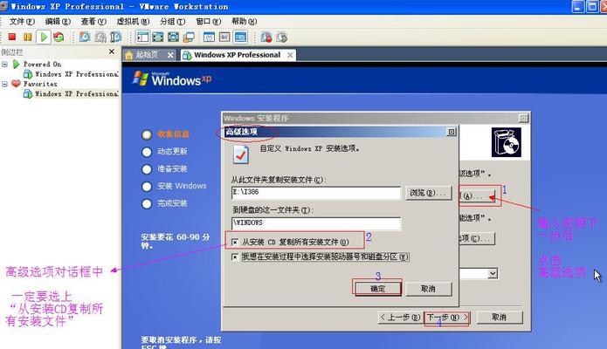This screenshot has width=607, height=349.
Task: Collapse the Powered On tree node
Action: click(x=4, y=65)
